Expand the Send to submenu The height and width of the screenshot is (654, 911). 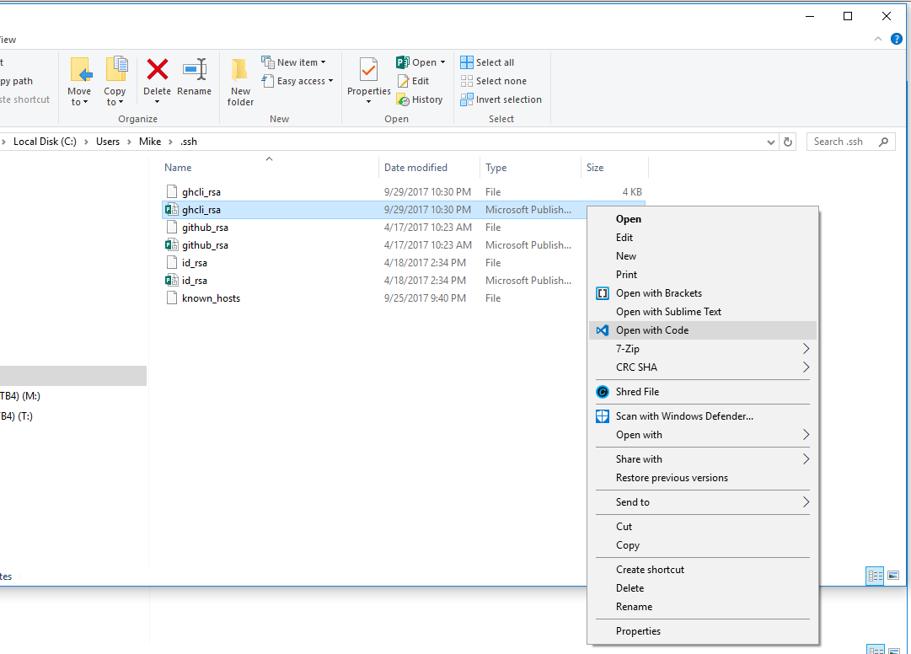pos(703,502)
